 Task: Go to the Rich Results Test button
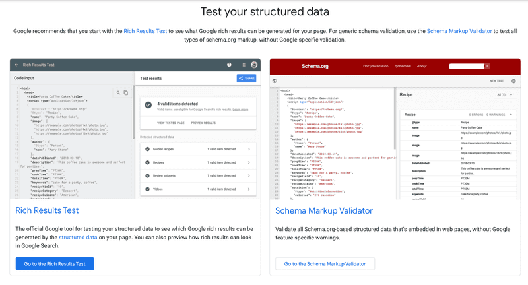click(x=55, y=264)
